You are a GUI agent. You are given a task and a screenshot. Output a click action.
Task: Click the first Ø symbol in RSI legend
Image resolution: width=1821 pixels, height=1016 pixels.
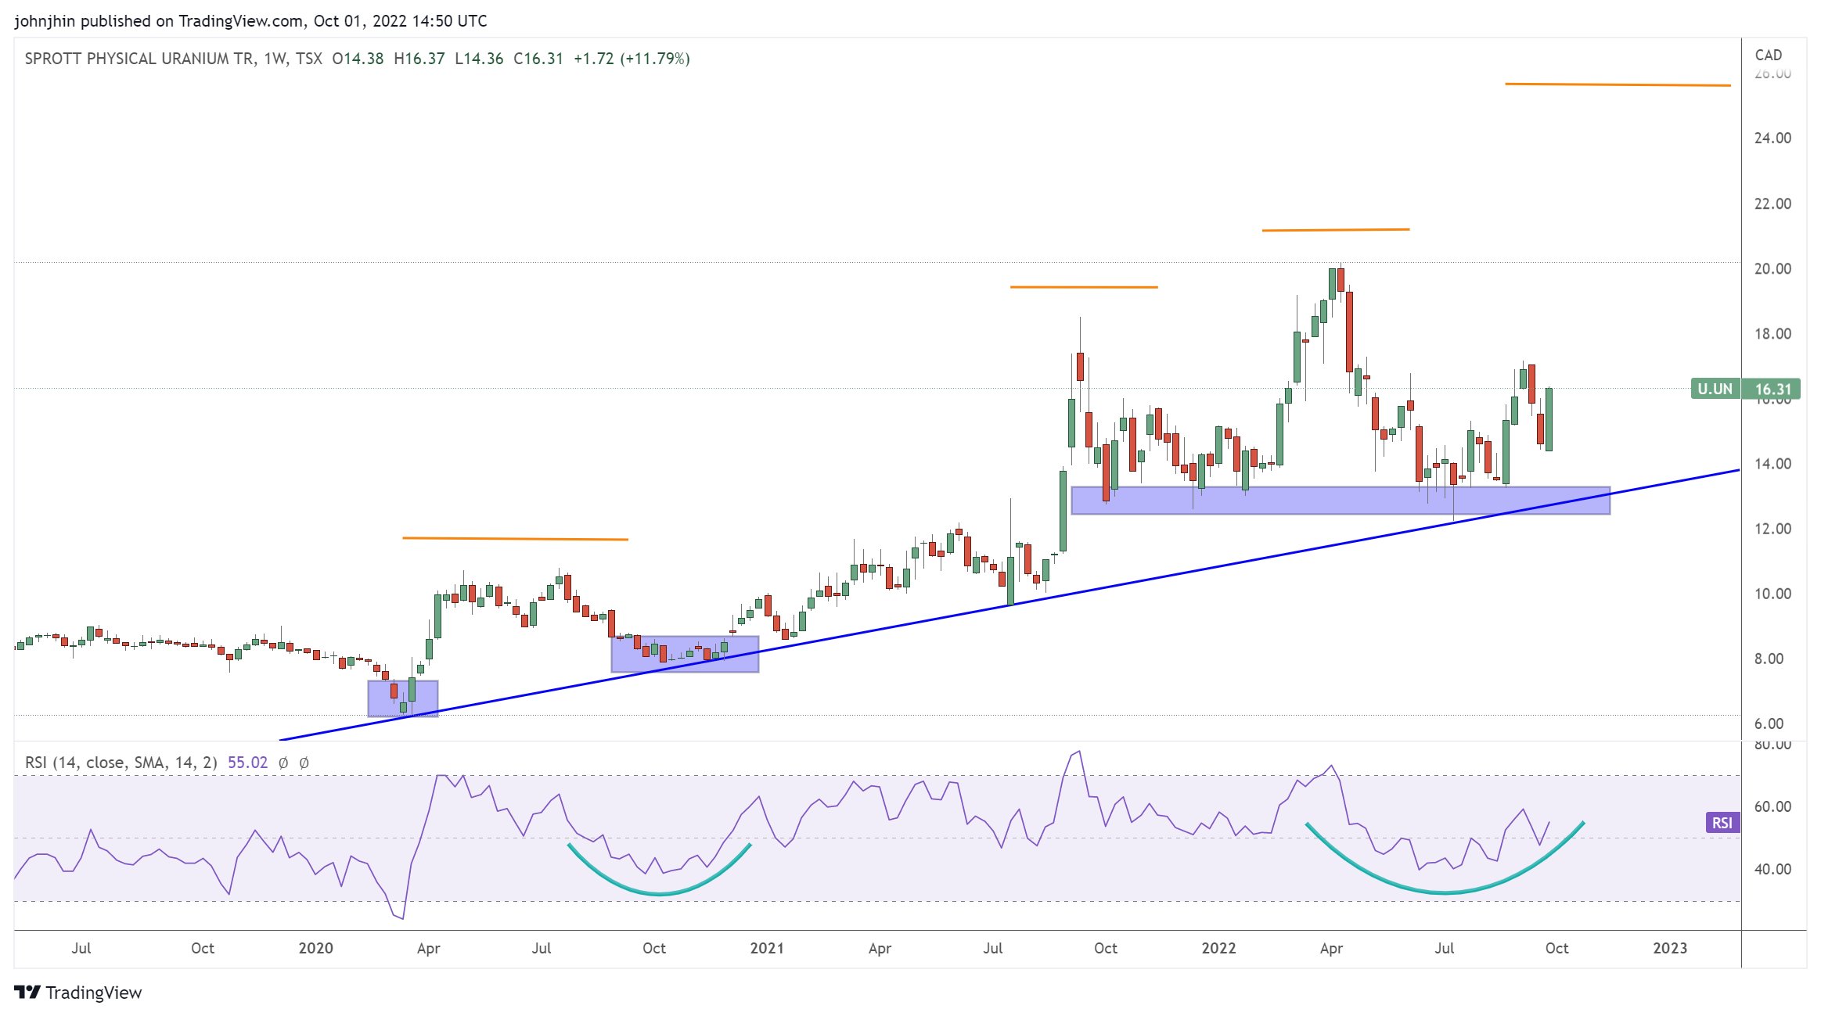(283, 763)
